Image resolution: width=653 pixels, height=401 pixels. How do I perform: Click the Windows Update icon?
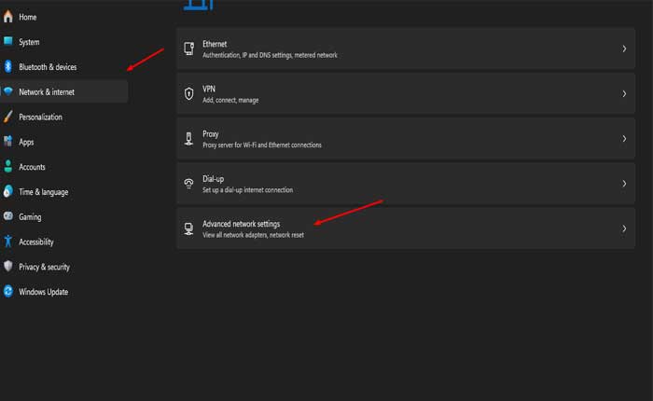click(x=8, y=292)
